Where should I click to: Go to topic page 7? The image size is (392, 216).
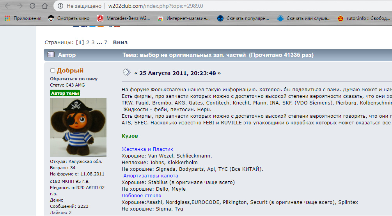[x=106, y=42]
